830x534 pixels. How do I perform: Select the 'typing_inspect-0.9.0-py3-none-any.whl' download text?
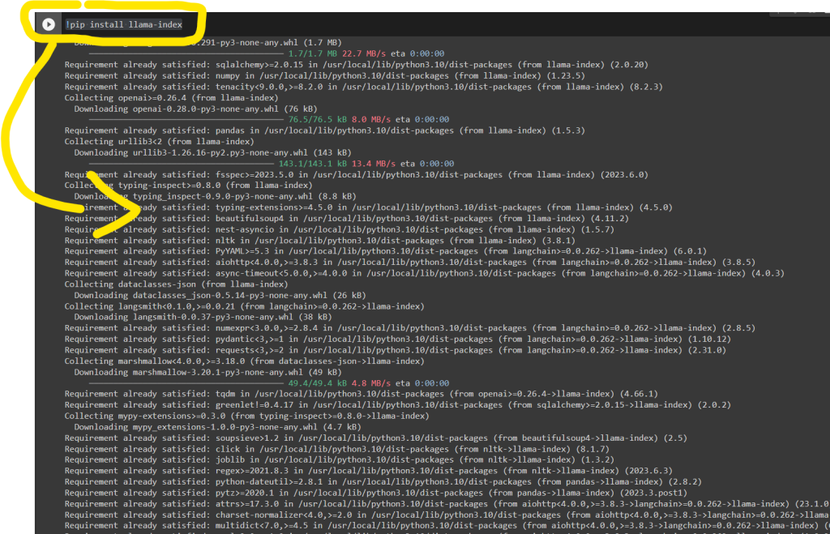215,196
